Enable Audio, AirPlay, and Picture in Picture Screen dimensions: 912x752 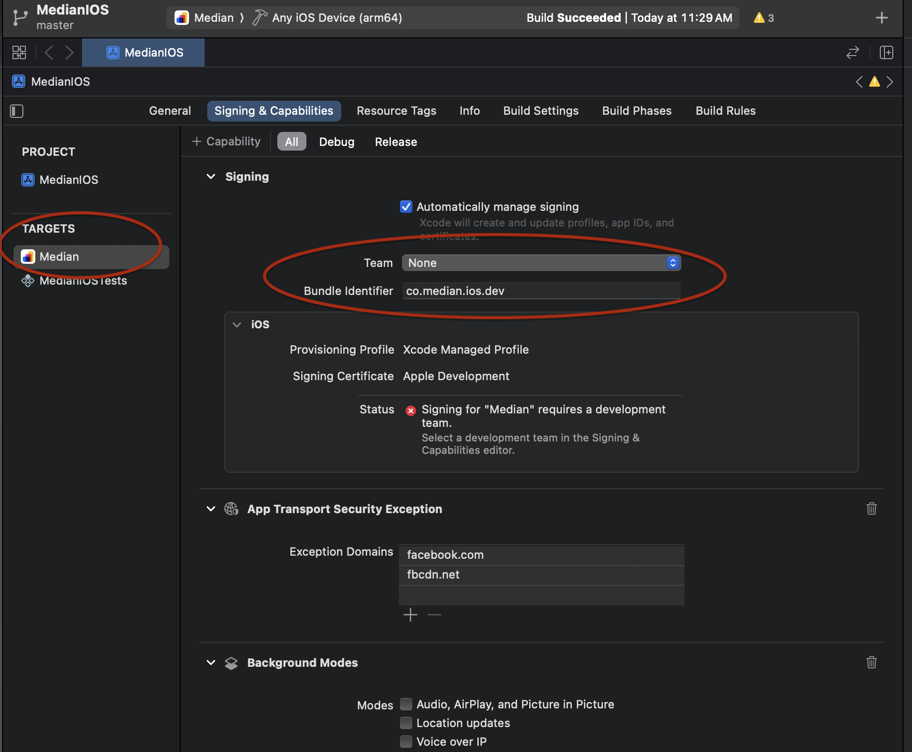(x=406, y=704)
